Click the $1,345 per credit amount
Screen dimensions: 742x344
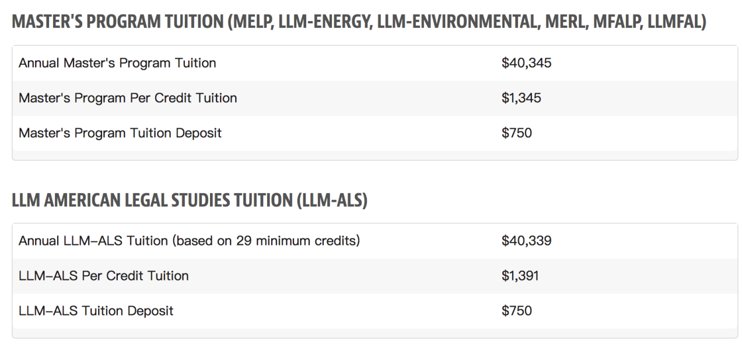tap(521, 98)
